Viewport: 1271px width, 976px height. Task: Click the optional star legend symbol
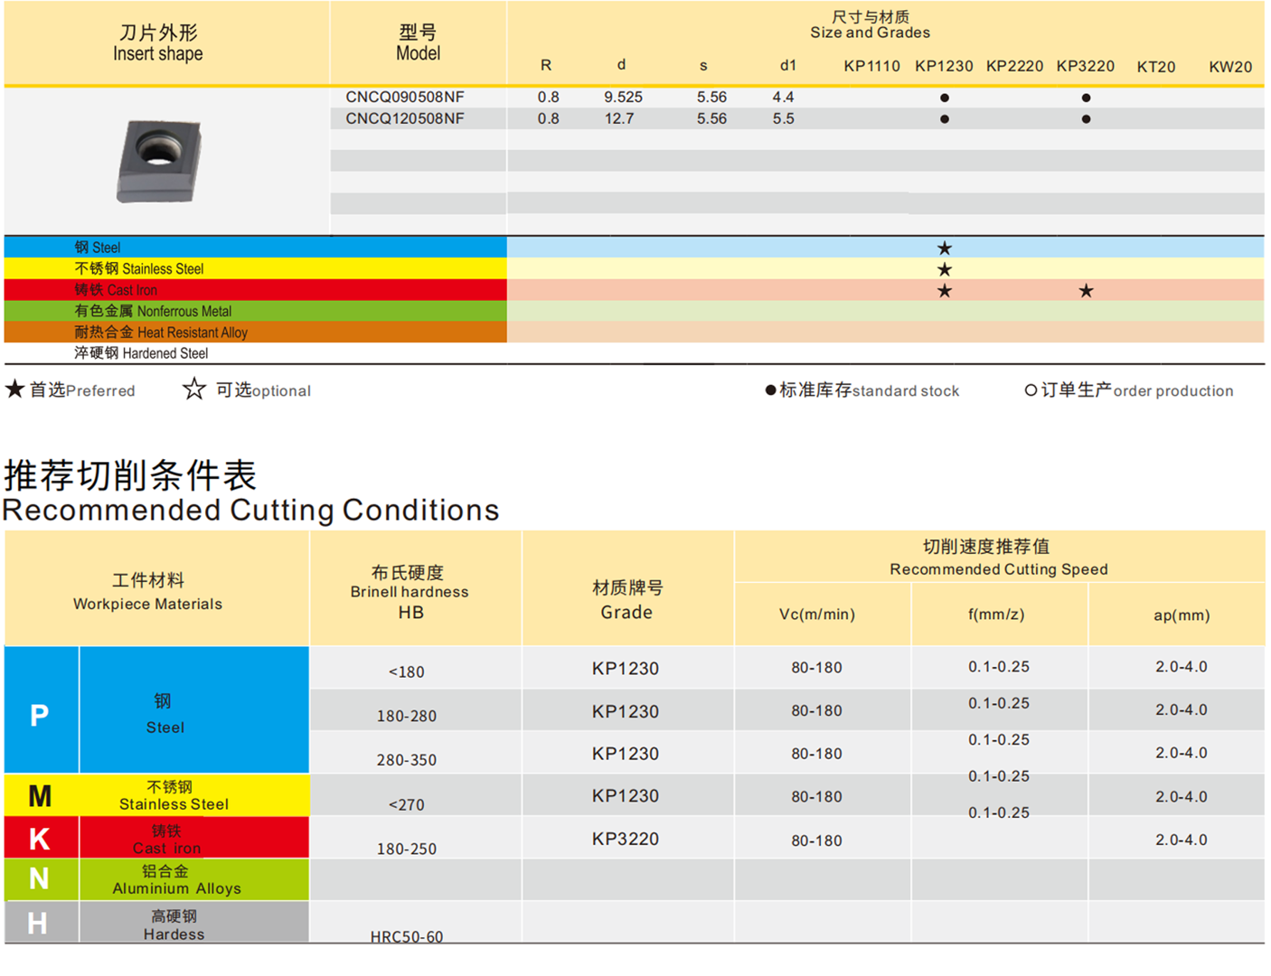193,389
